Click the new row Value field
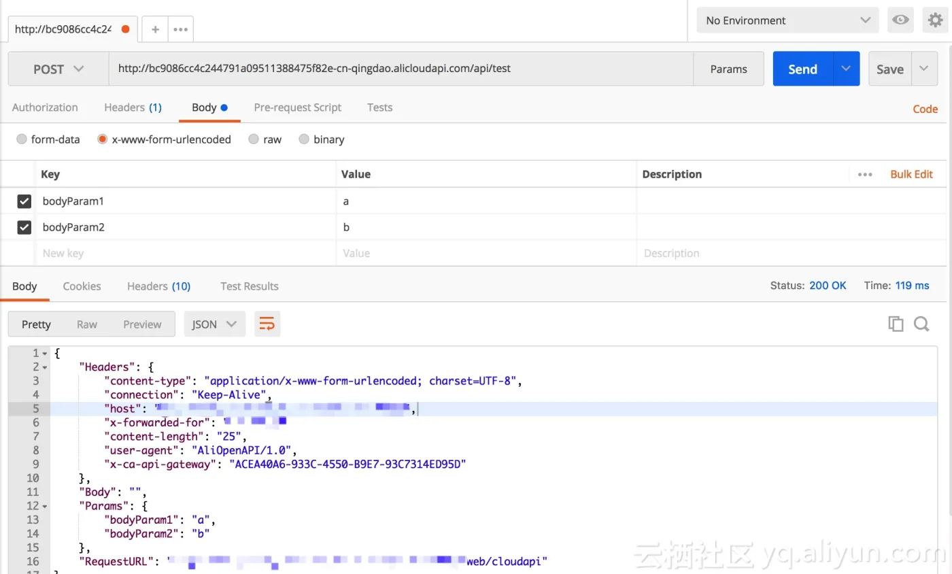 (486, 253)
